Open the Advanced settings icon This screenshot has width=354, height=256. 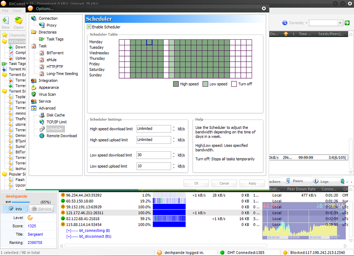[34, 108]
